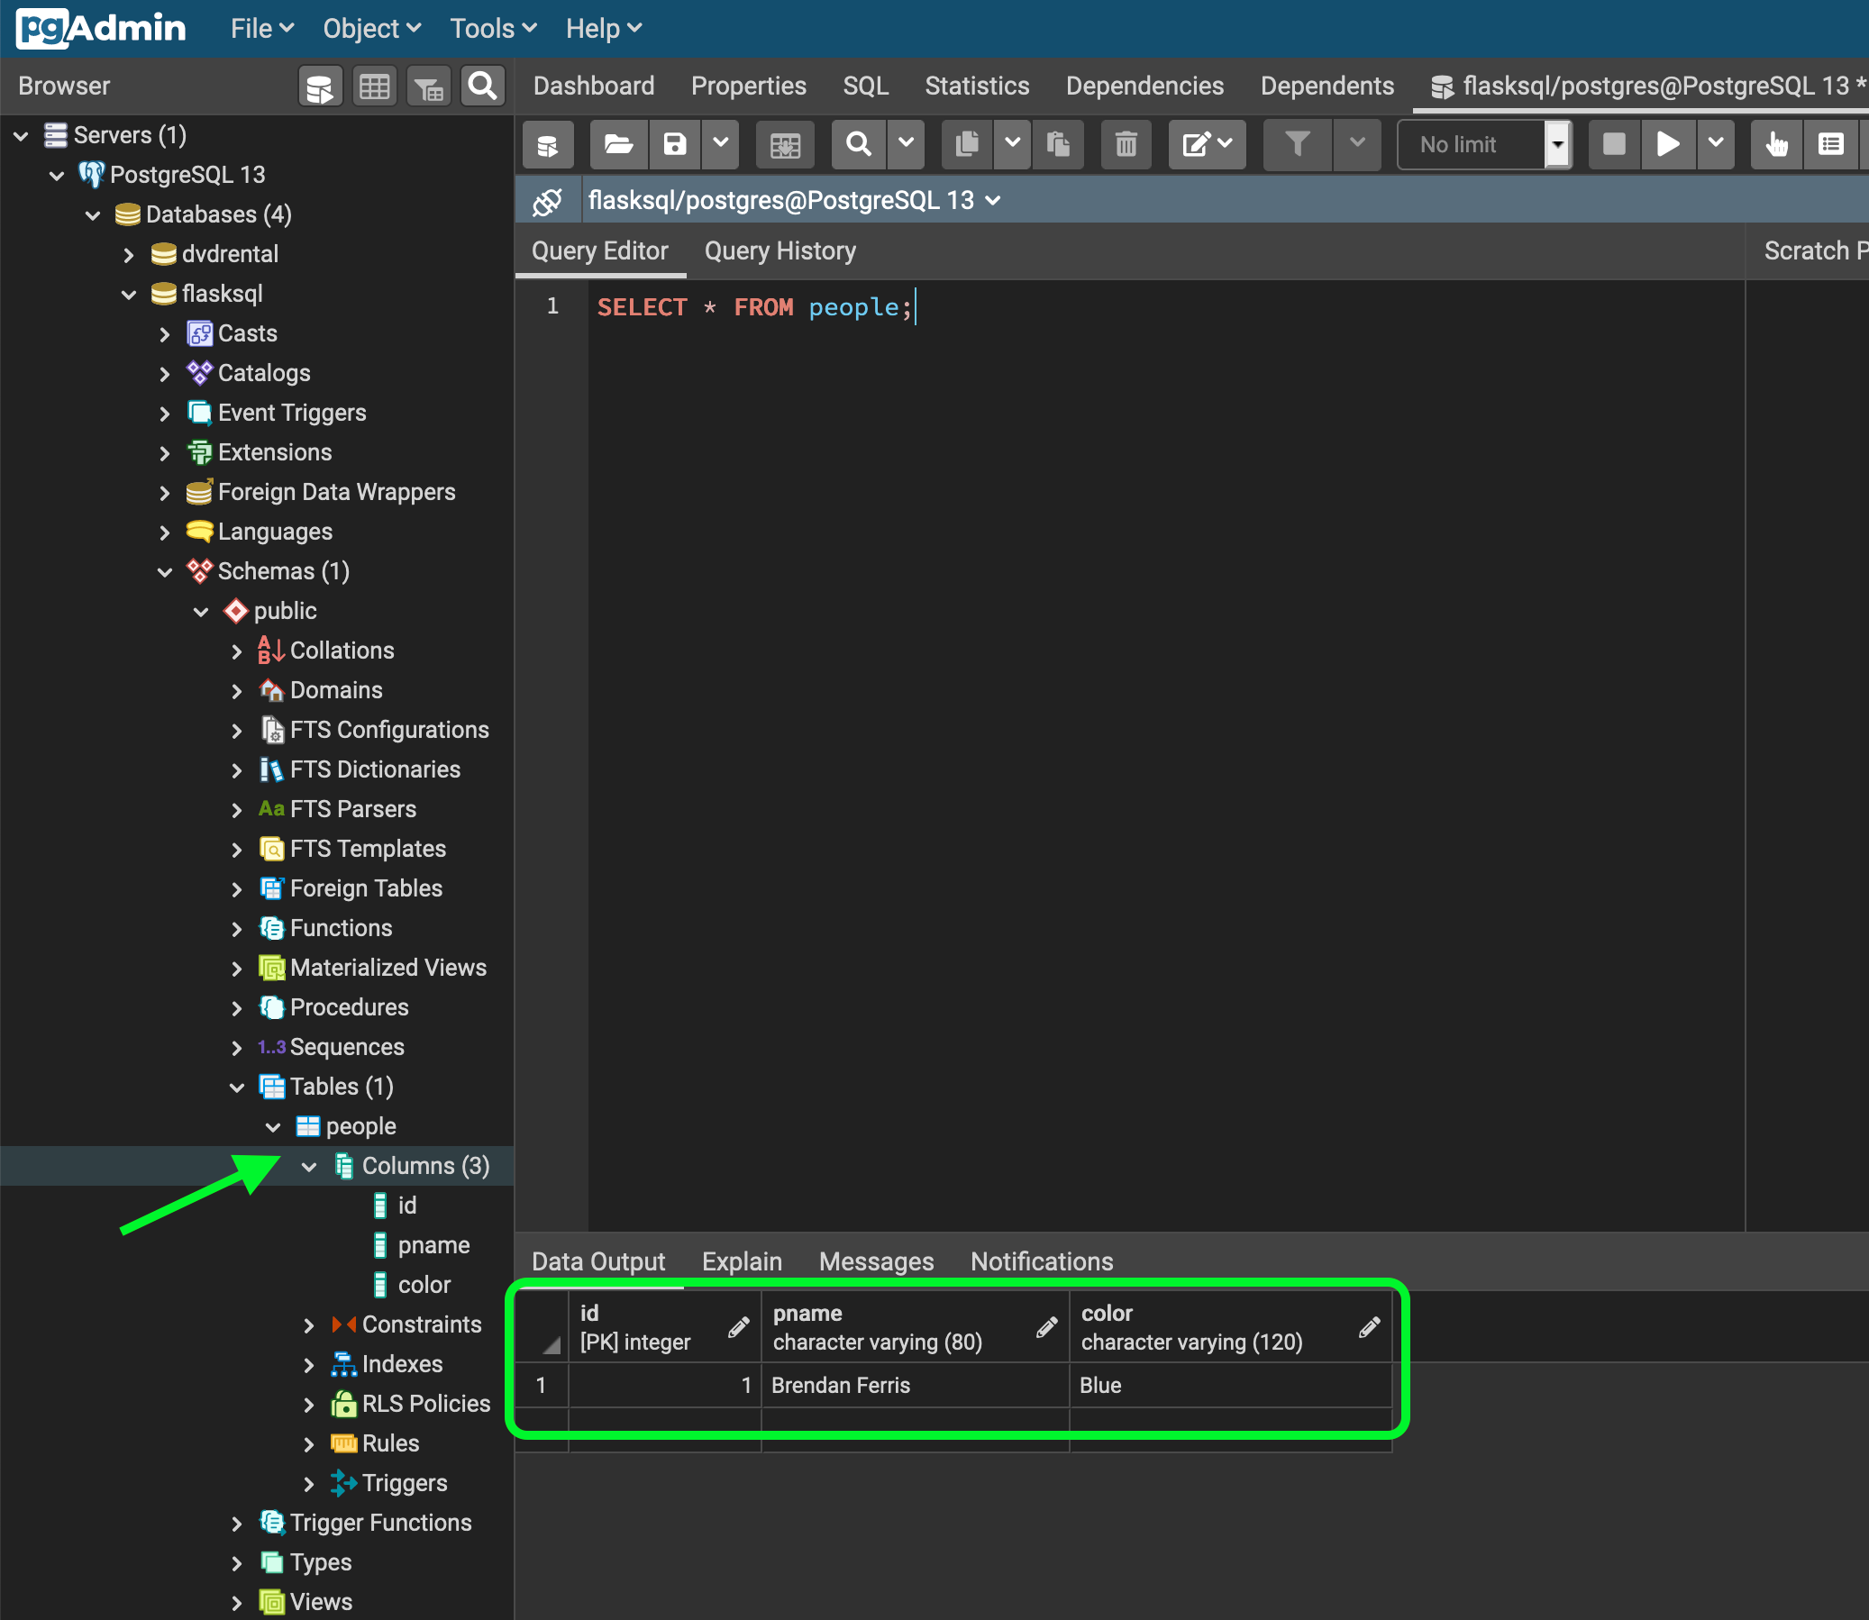
Task: Switch to the Messages tab
Action: click(875, 1261)
